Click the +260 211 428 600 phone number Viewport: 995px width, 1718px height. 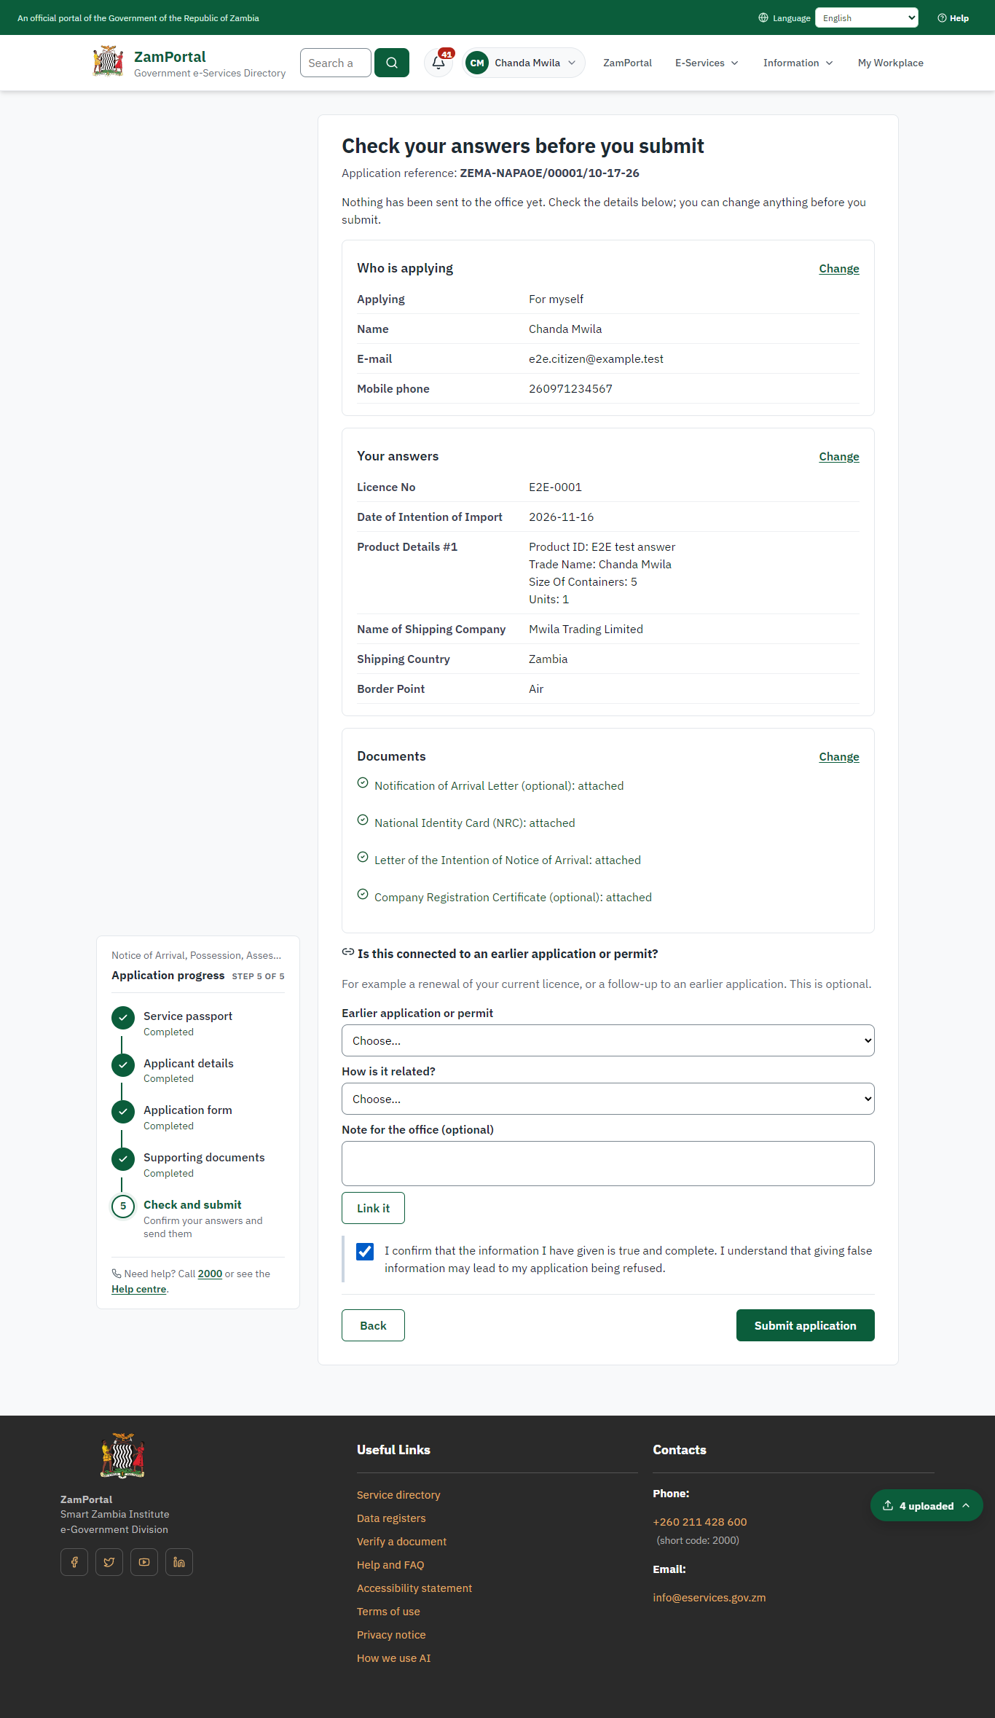coord(700,1522)
